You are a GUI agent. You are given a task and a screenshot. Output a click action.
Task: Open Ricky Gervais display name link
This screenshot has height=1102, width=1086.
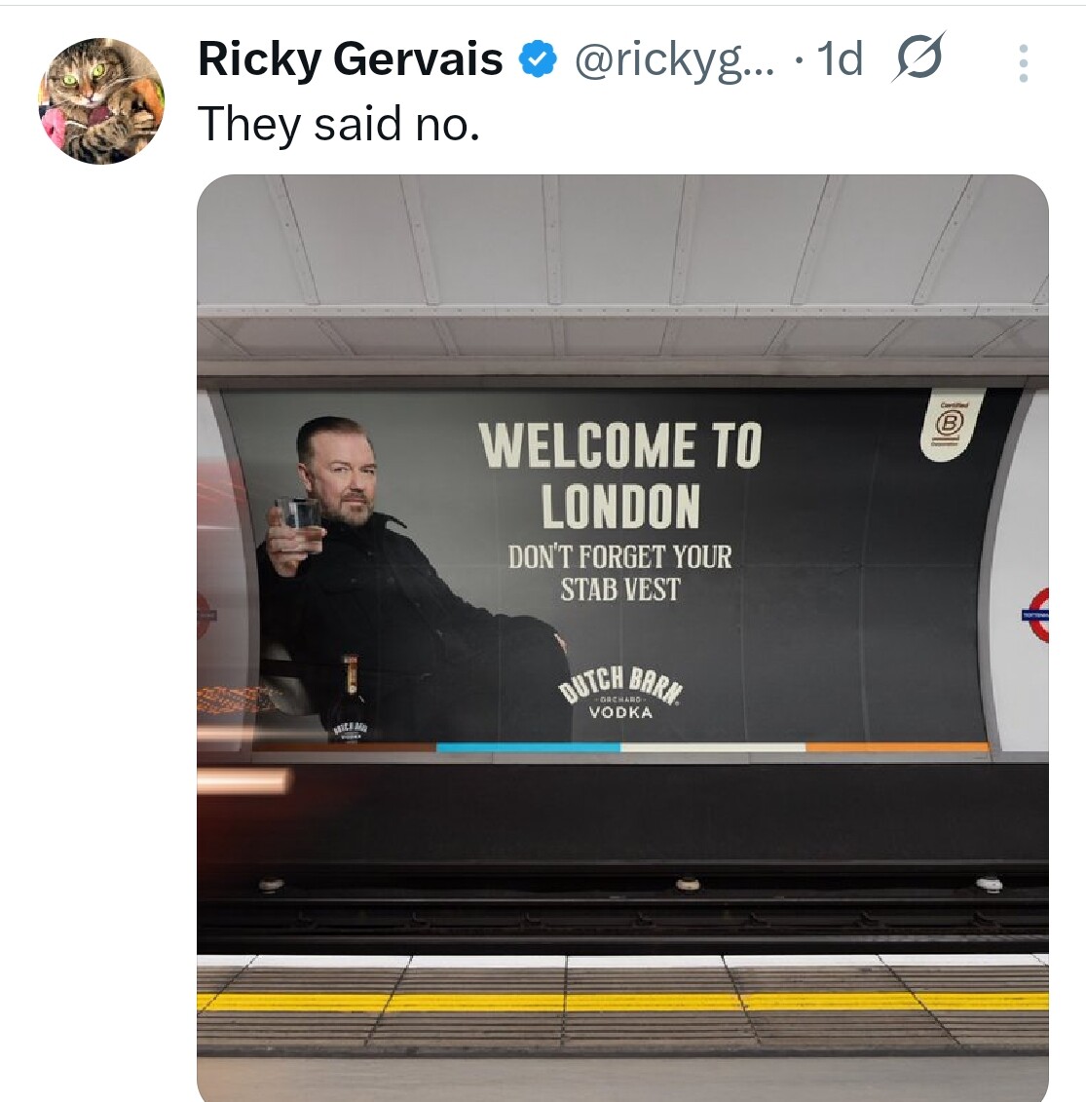pos(351,58)
